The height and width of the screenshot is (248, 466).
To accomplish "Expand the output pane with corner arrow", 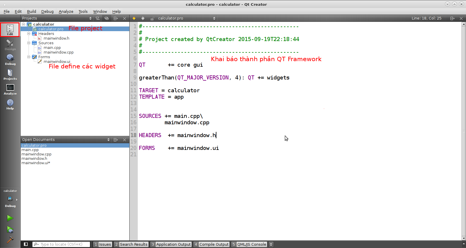I will [464, 244].
